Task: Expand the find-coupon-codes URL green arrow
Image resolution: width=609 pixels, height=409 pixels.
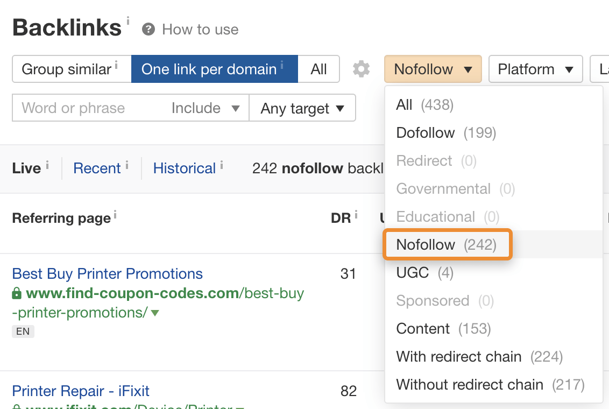Action: [x=155, y=313]
